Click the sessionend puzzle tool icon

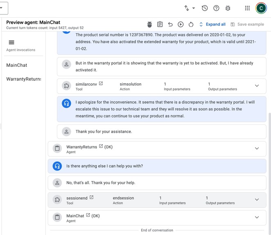pyautogui.click(x=57, y=200)
